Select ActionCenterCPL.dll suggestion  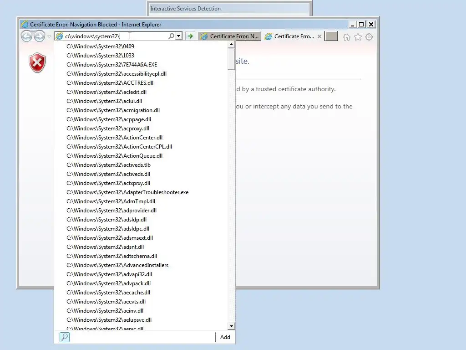pos(141,147)
